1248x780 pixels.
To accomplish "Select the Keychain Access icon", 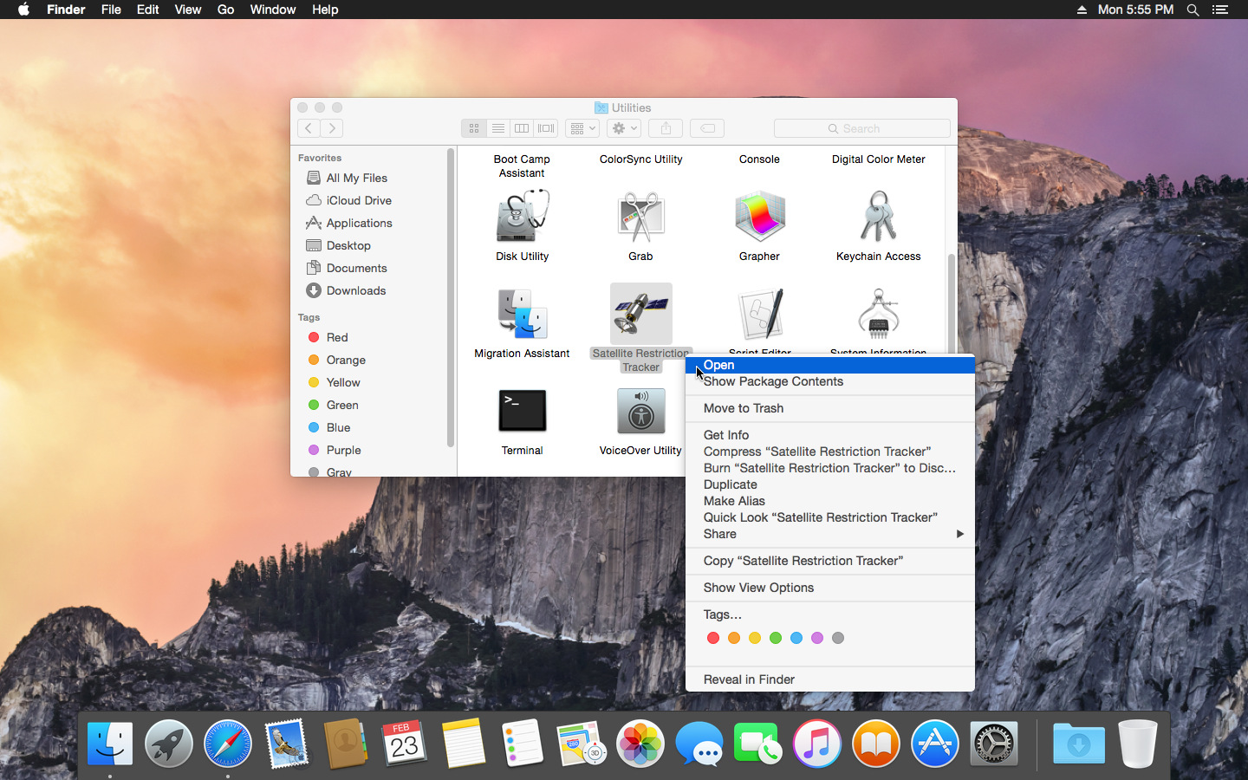I will click(x=878, y=217).
